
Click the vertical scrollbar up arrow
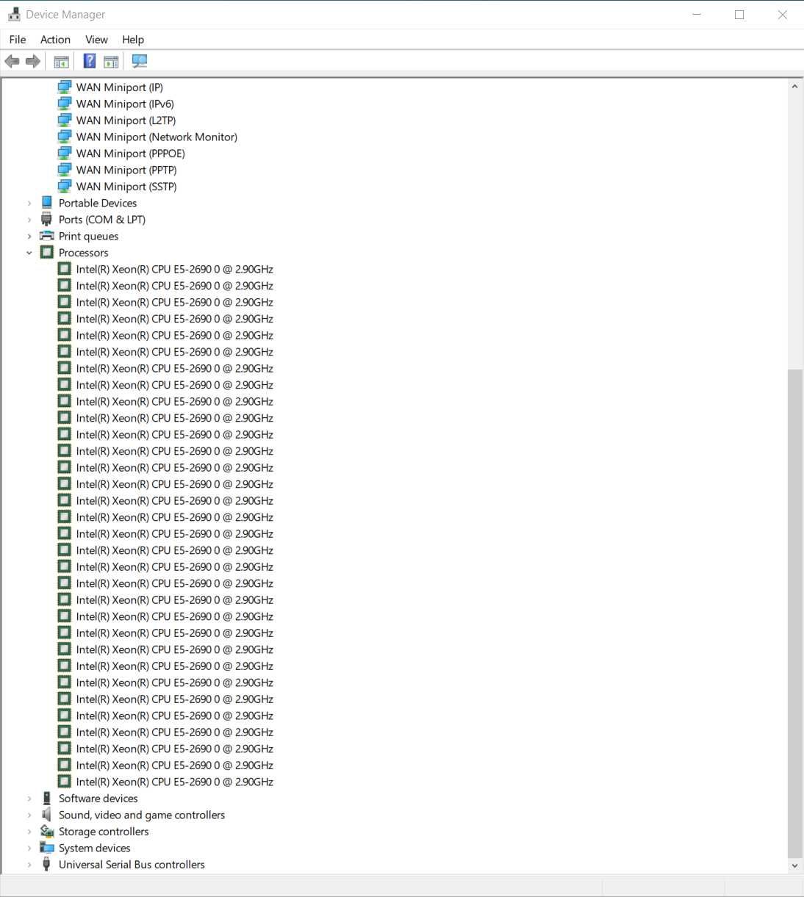[794, 87]
